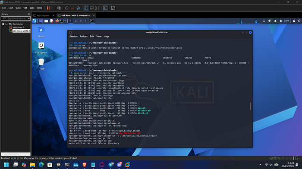
Task: Enter VMware full screen mode
Action: [x=98, y=8]
